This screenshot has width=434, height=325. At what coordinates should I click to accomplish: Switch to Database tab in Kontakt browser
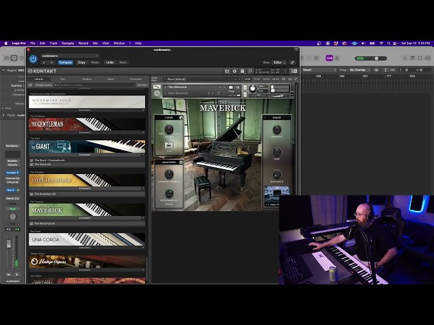coord(87,79)
